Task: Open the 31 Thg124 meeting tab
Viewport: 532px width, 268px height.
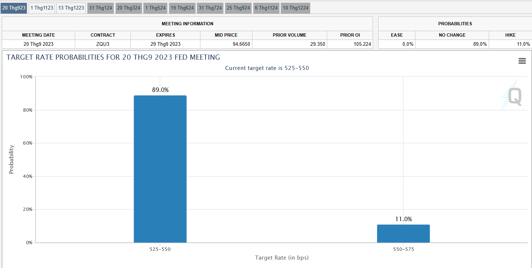Action: pyautogui.click(x=100, y=8)
